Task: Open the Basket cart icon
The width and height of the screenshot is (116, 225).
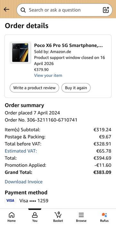Action: 58,215
